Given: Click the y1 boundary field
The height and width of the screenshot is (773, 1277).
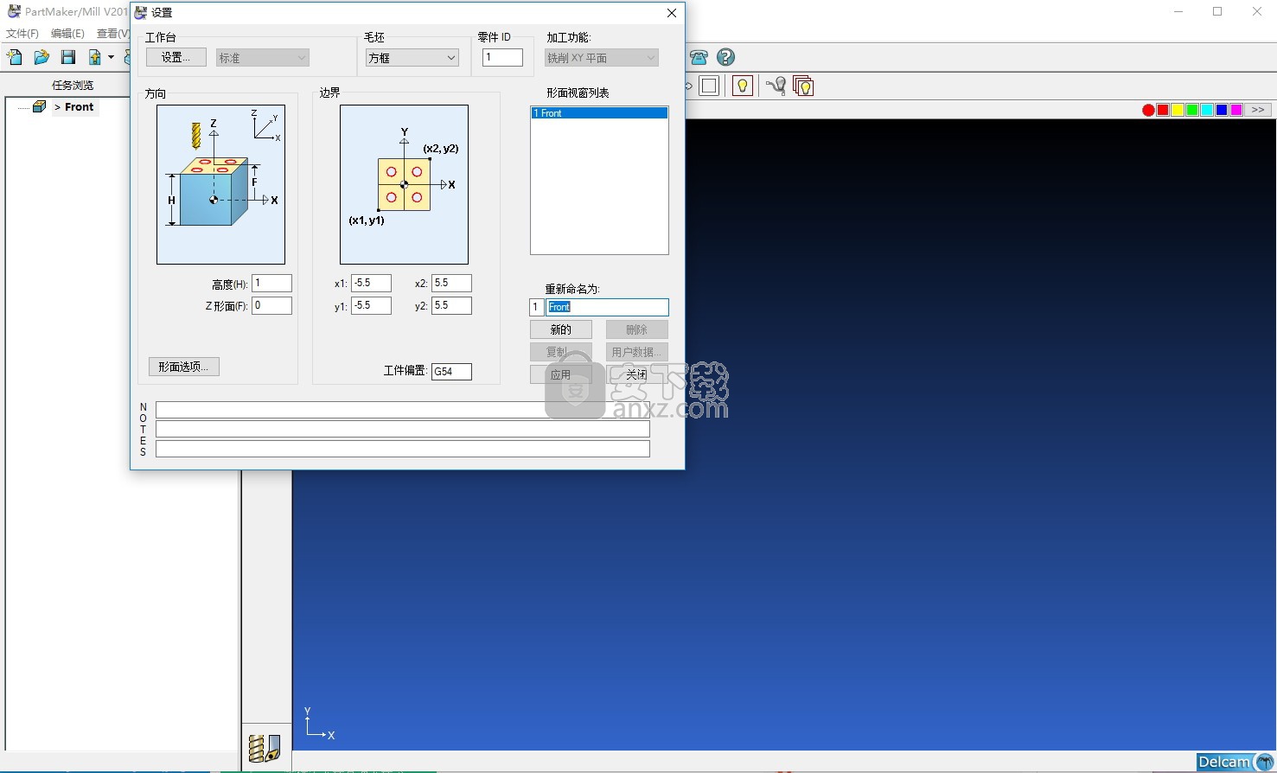Looking at the screenshot, I should [x=371, y=305].
